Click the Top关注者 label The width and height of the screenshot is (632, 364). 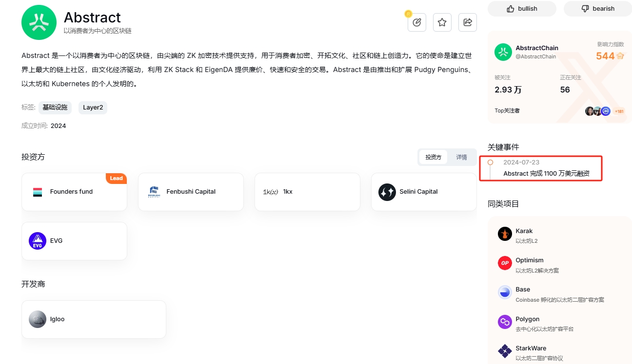click(x=507, y=111)
